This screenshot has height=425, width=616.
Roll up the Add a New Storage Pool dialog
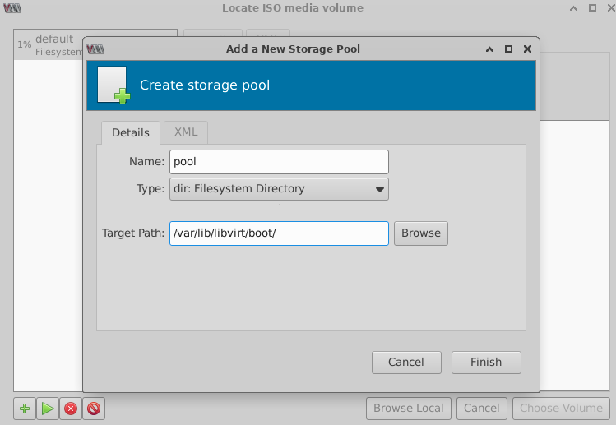pos(489,49)
